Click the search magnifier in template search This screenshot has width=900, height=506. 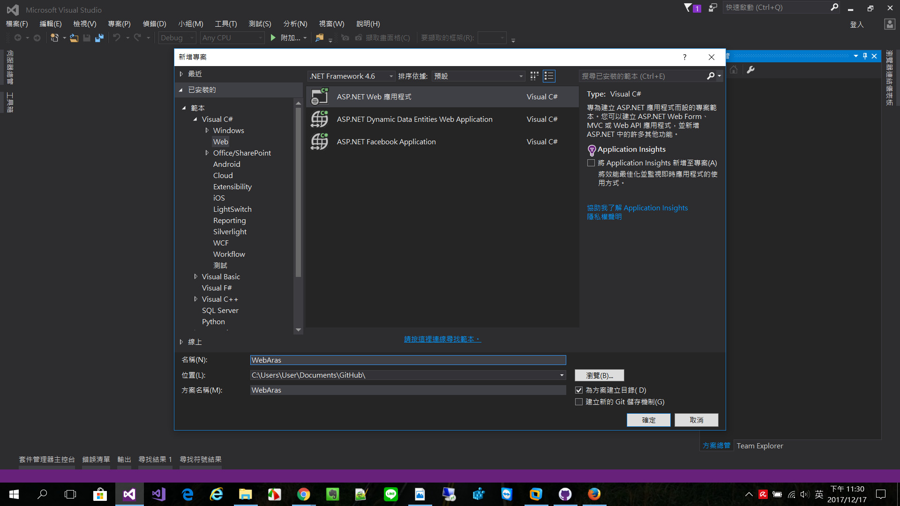coord(711,76)
